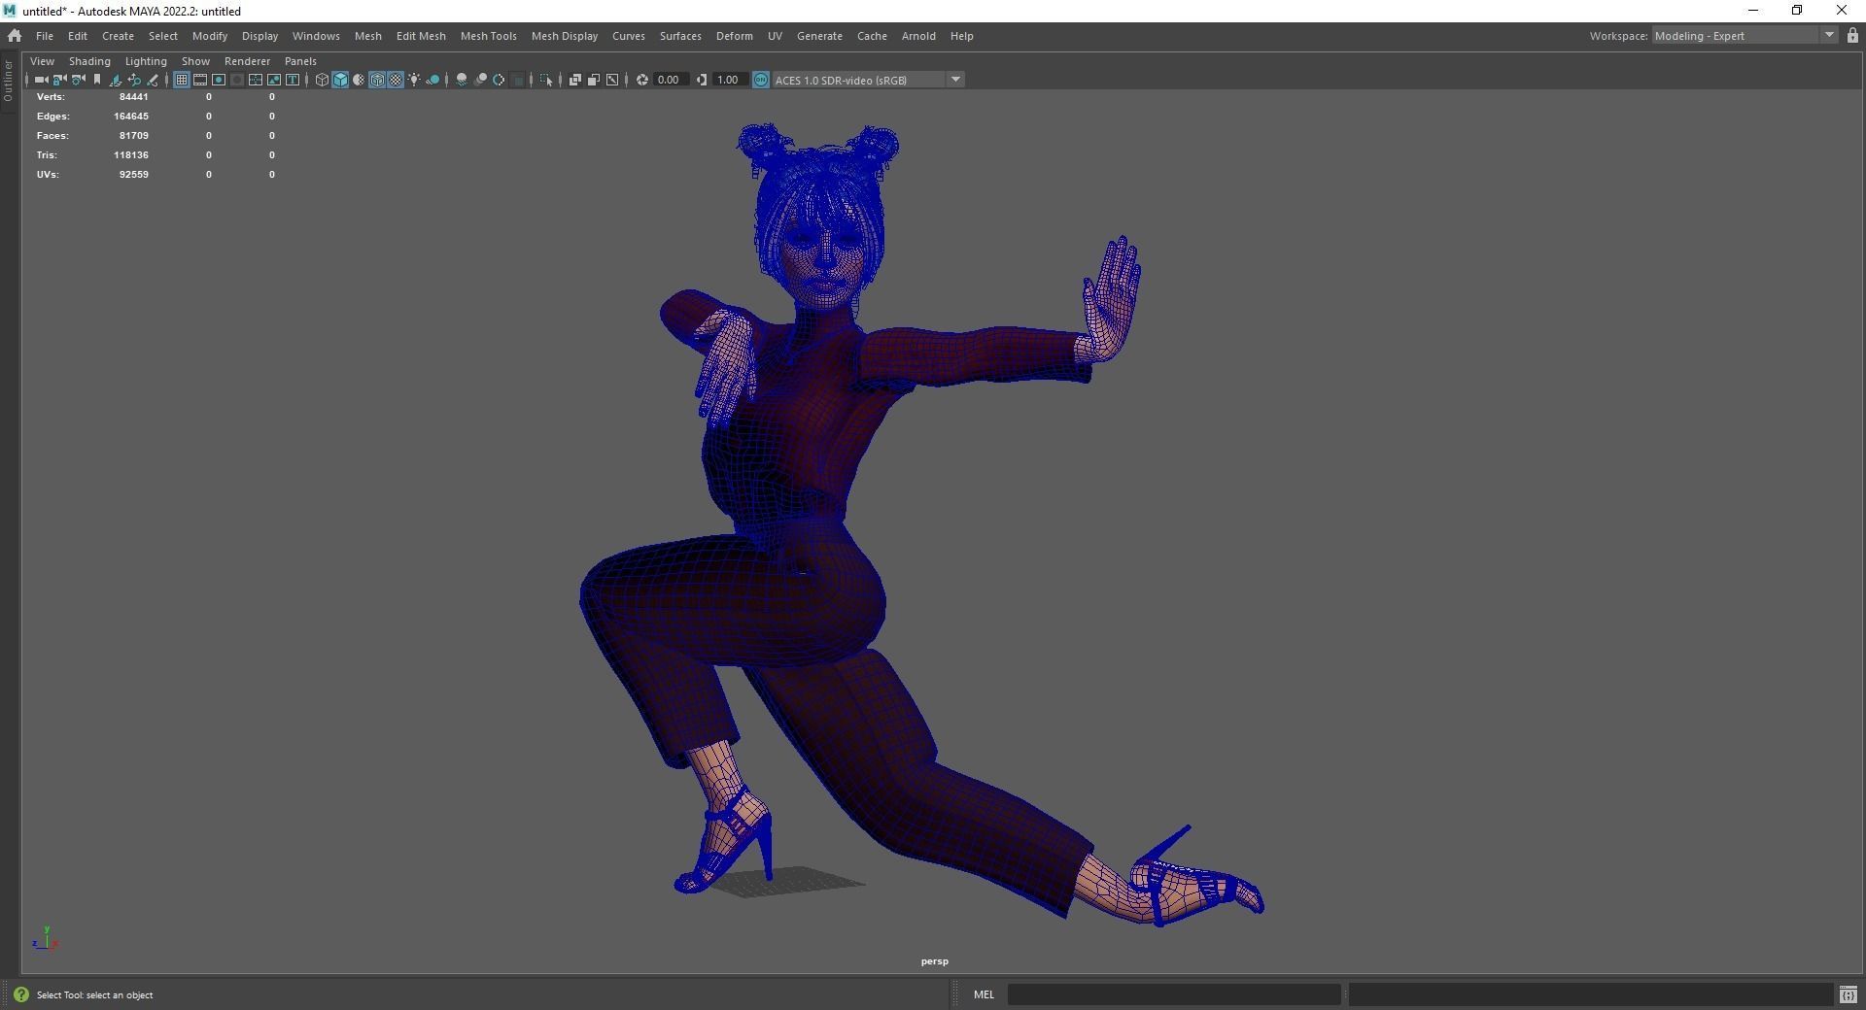Click the persp camera name label
Image resolution: width=1866 pixels, height=1010 pixels.
934,961
